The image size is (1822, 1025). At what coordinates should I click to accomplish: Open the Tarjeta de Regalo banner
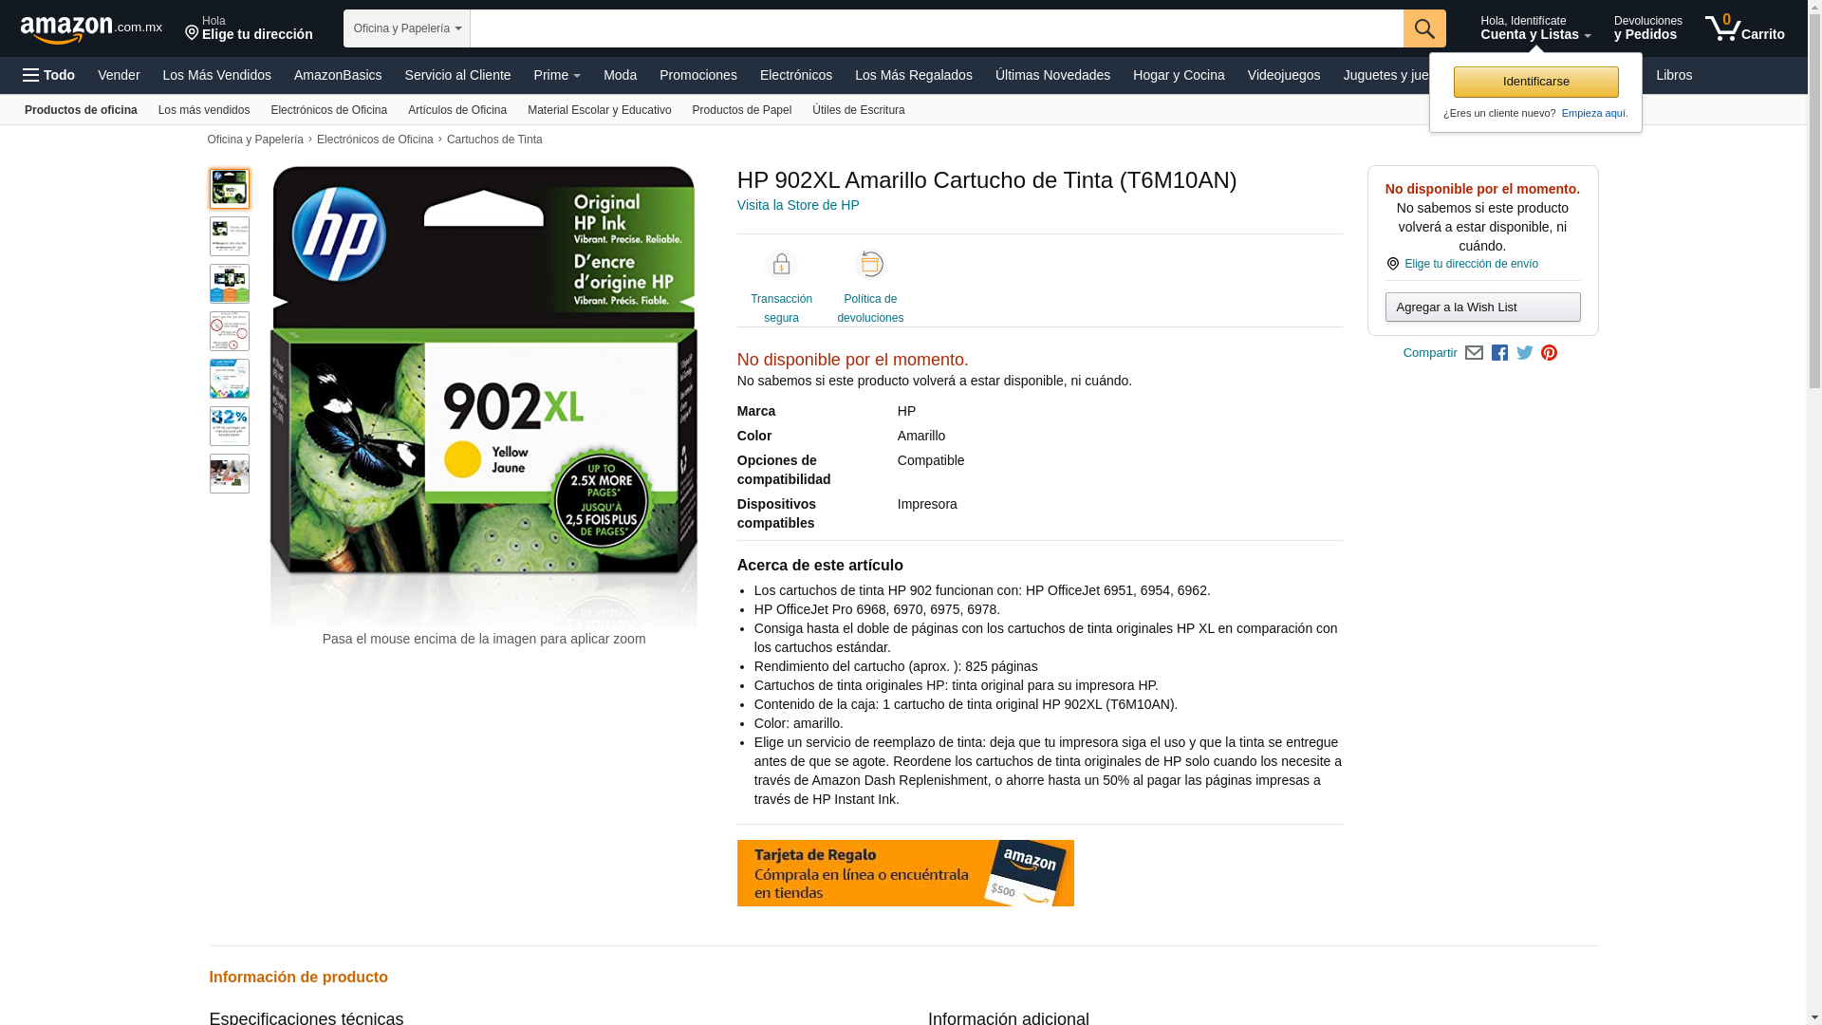905,873
